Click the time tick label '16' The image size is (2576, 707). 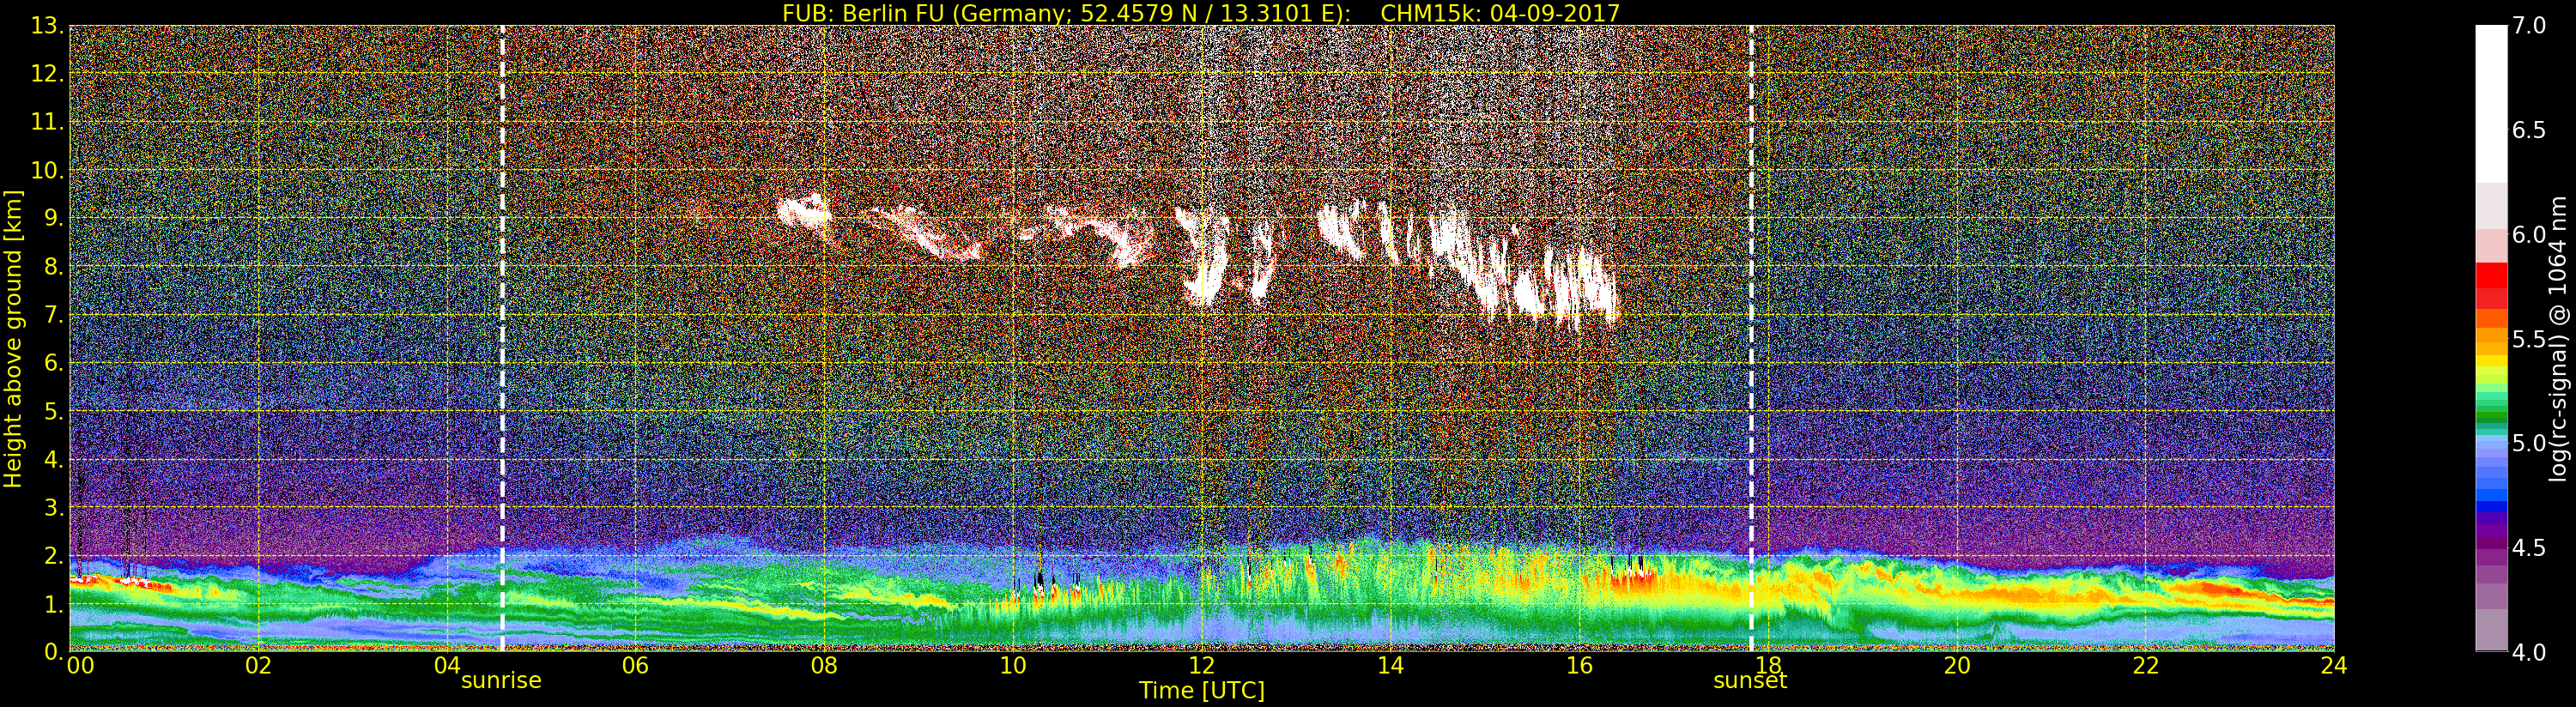tap(1579, 666)
